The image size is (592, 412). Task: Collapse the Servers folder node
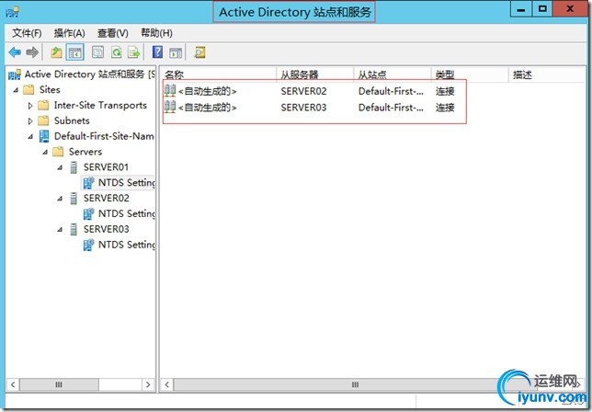pyautogui.click(x=45, y=152)
